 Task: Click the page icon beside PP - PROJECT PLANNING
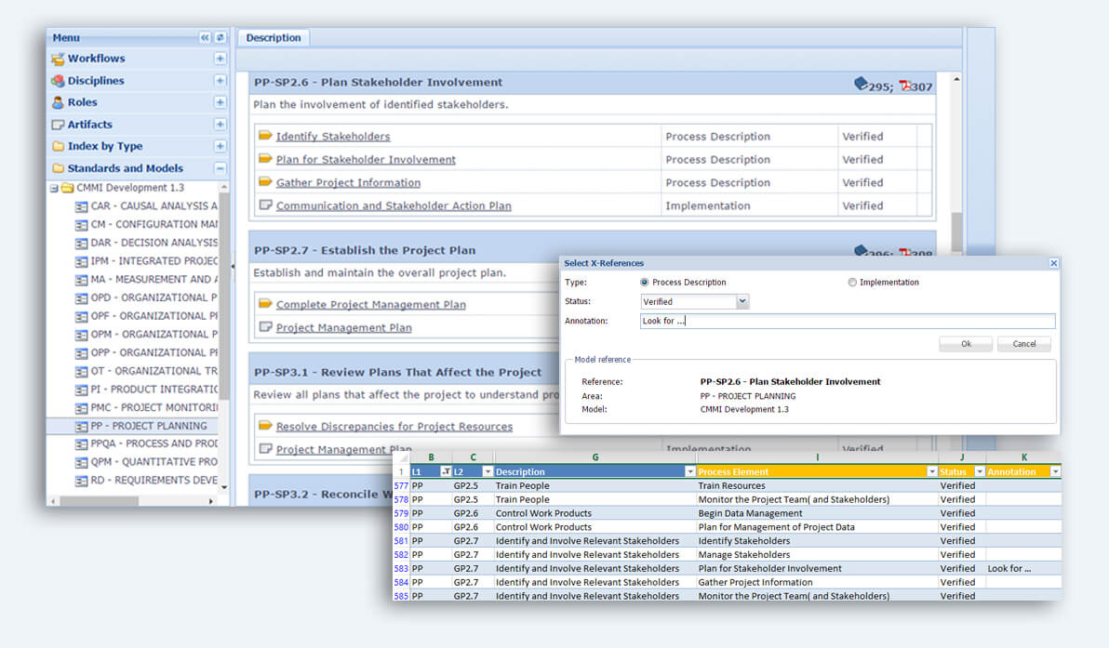81,426
